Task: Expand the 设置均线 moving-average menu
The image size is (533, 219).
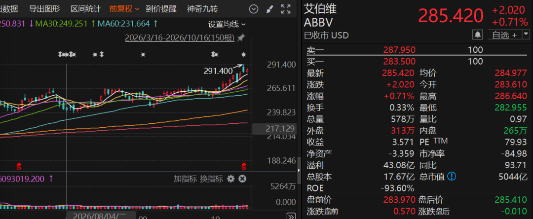Action: 227,25
